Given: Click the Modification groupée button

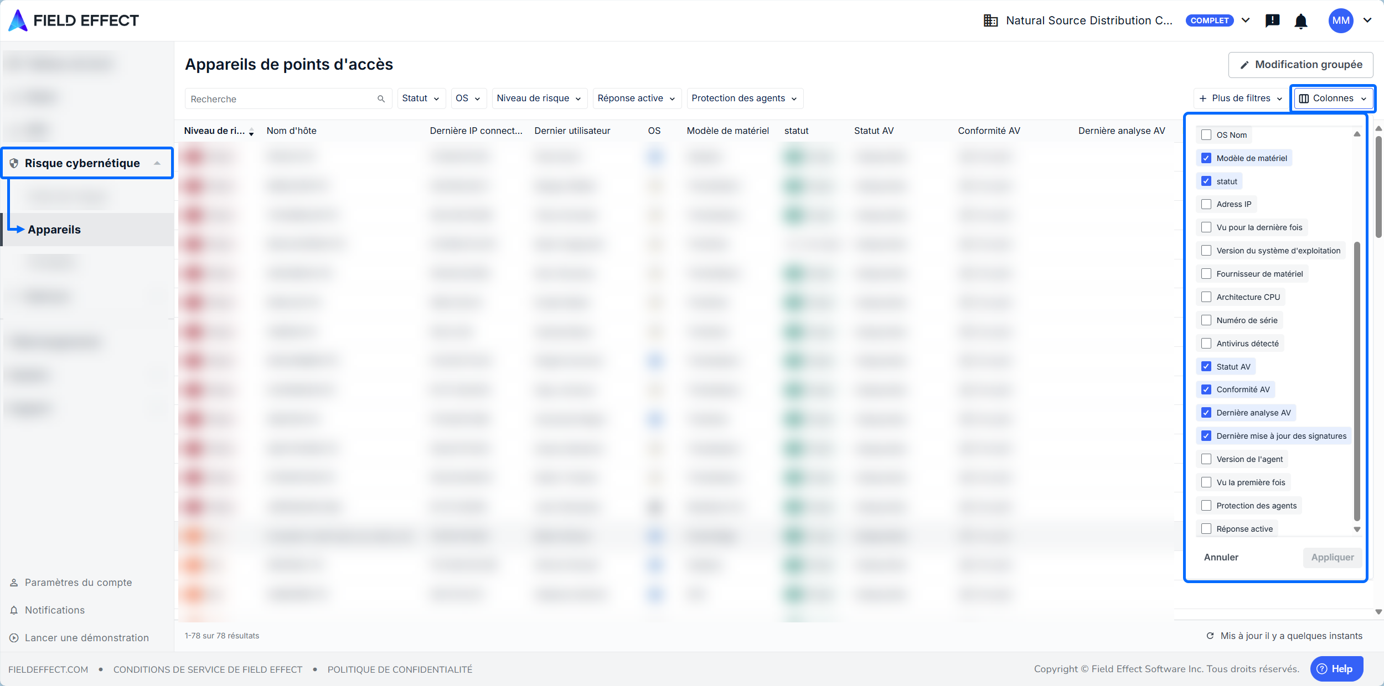Looking at the screenshot, I should 1300,65.
